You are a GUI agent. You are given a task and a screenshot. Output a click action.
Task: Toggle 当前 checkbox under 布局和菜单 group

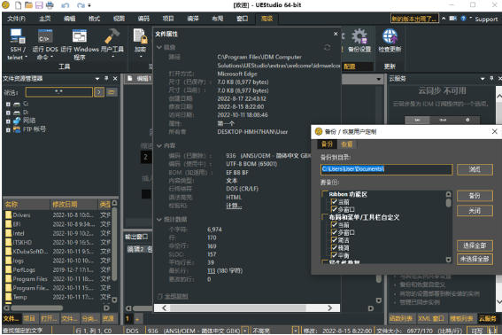coord(334,225)
